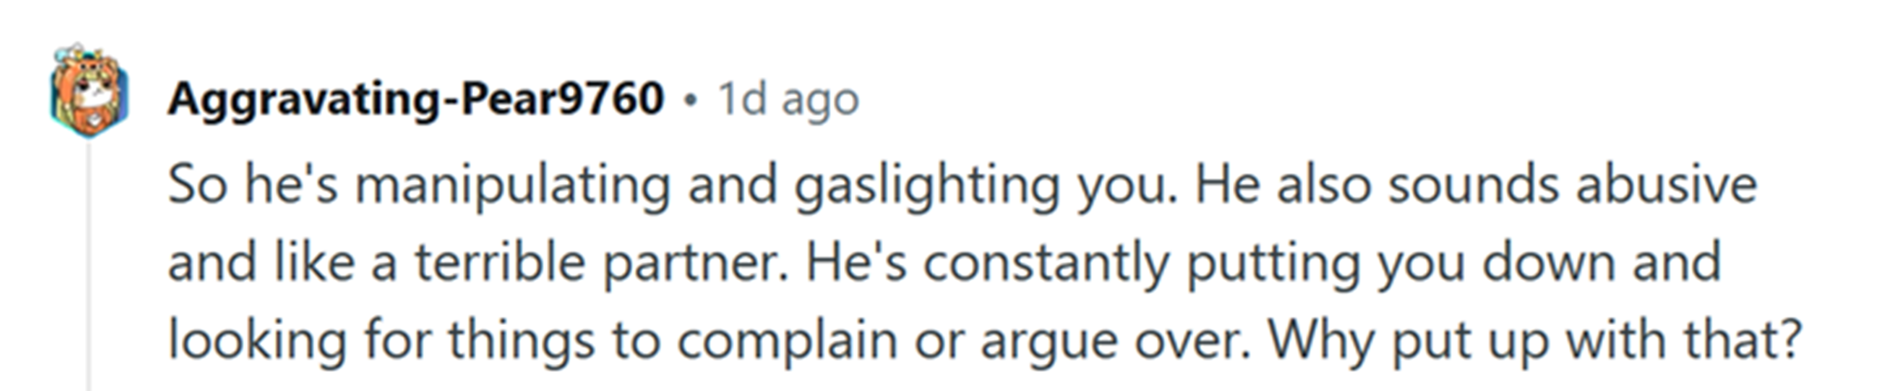Click the "1d ago" comment timestamp
This screenshot has height=391, width=1899.
(788, 99)
